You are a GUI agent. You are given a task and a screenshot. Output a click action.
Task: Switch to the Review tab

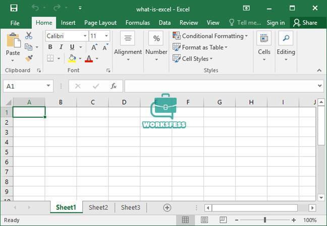[189, 23]
